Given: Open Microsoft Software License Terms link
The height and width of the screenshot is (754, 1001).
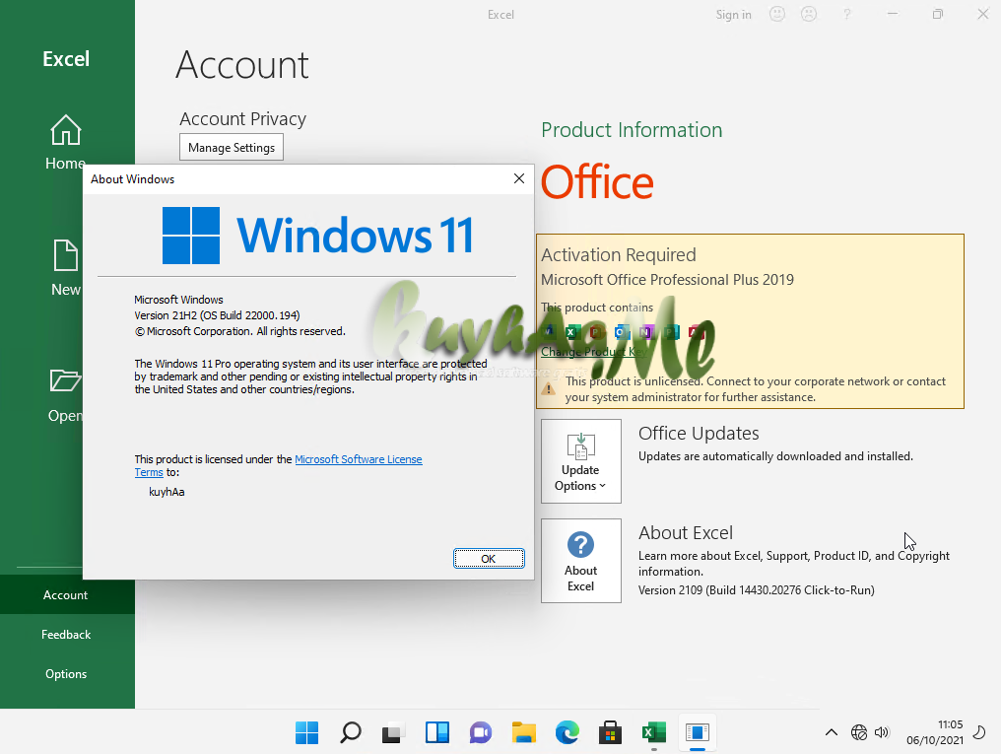Looking at the screenshot, I should point(359,459).
